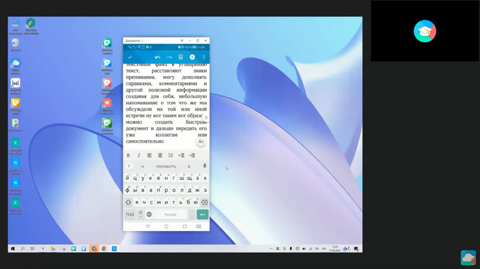Toggle bold formatting
The height and width of the screenshot is (269, 480).
(128, 155)
